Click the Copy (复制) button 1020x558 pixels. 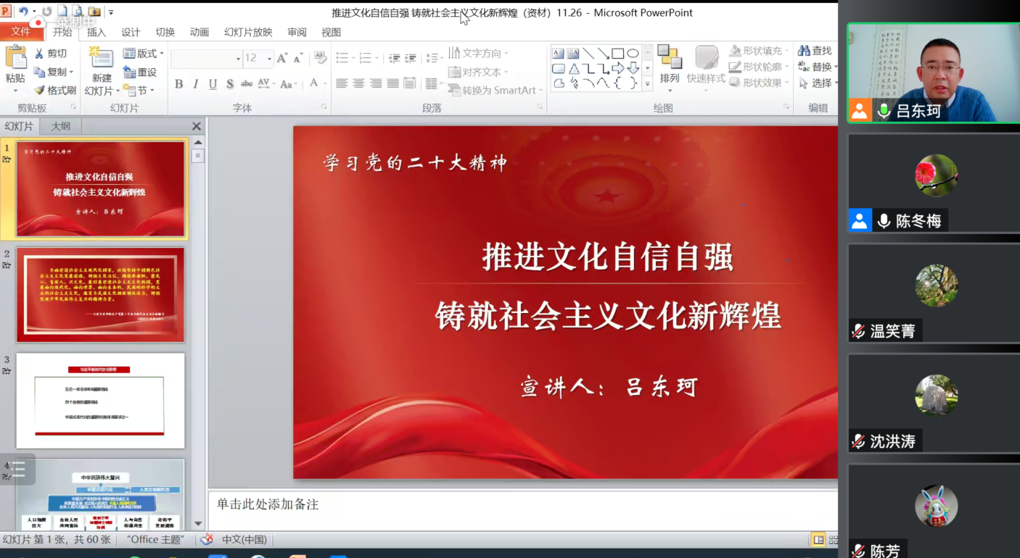click(52, 72)
